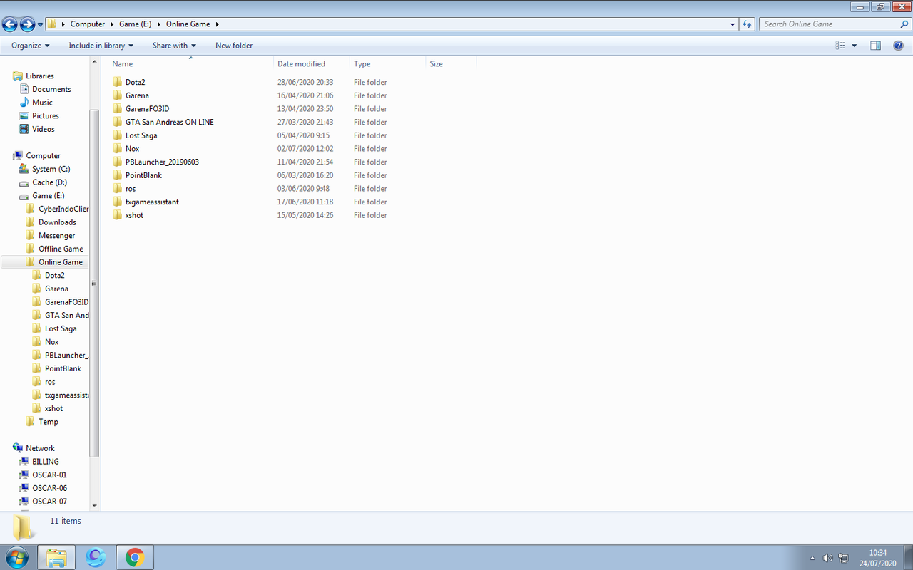
Task: Open Documents library in navigation pane
Action: coord(51,89)
